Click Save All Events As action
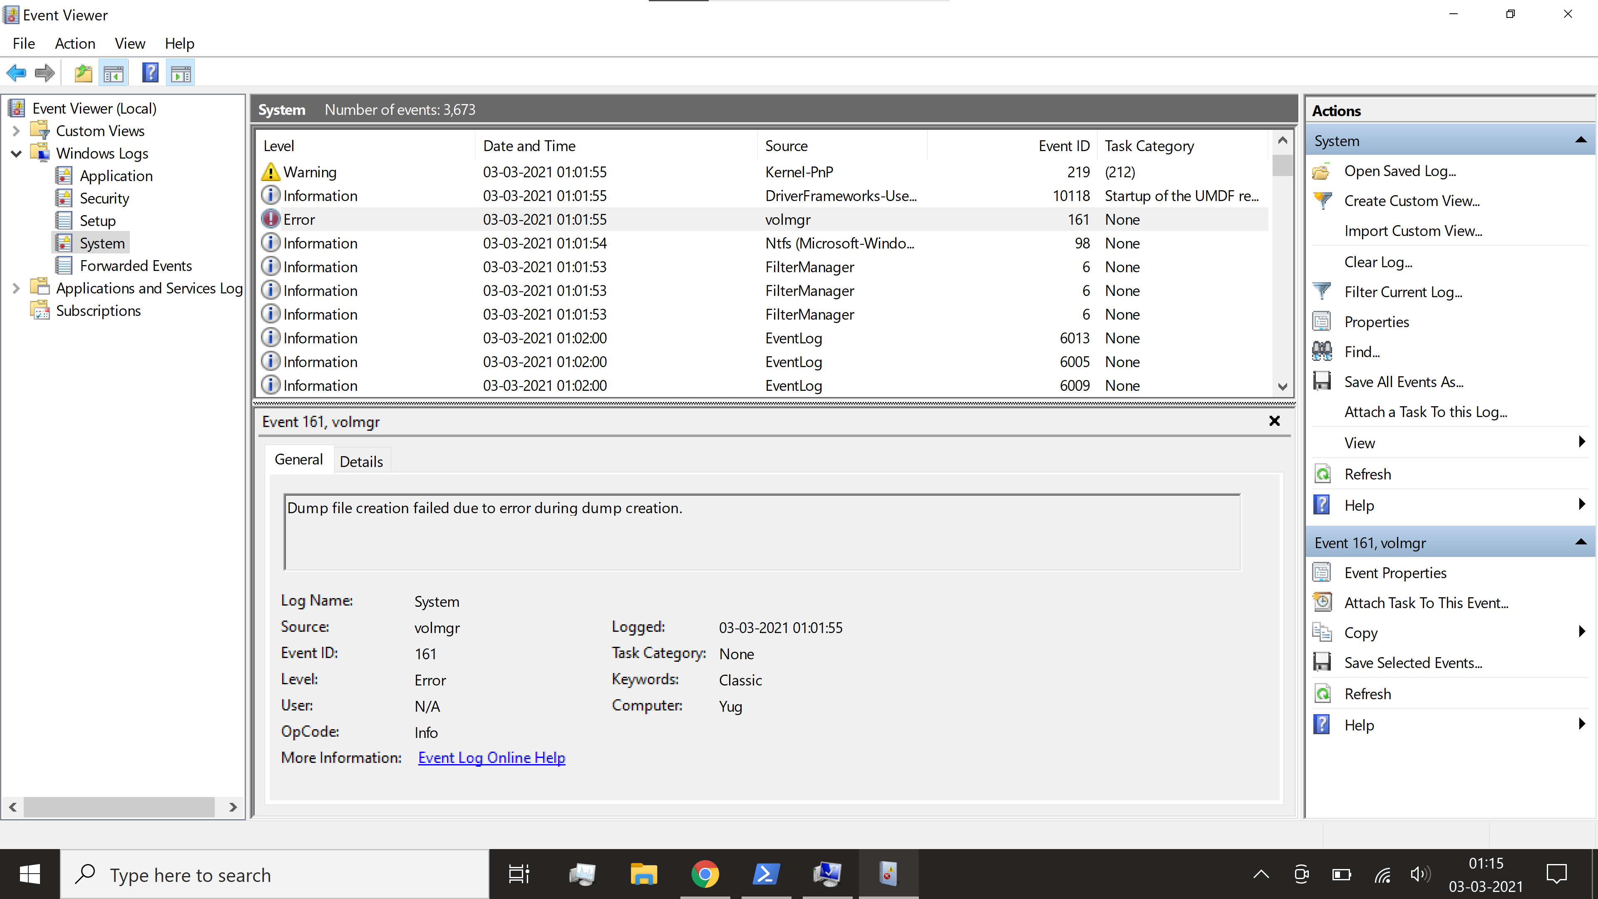The width and height of the screenshot is (1598, 899). pos(1403,382)
